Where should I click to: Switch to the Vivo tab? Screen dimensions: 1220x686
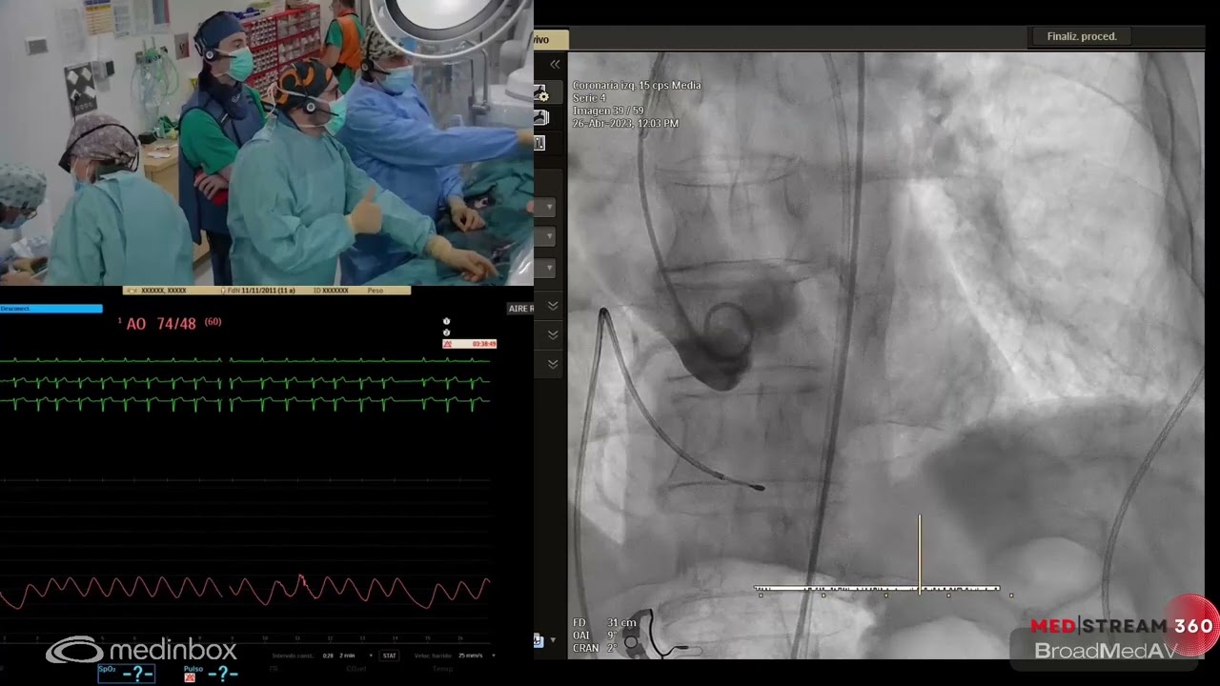[551, 40]
